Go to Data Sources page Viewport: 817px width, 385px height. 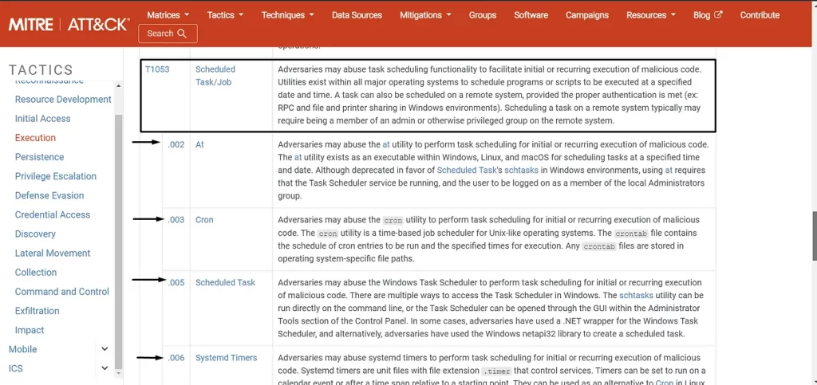click(x=357, y=15)
